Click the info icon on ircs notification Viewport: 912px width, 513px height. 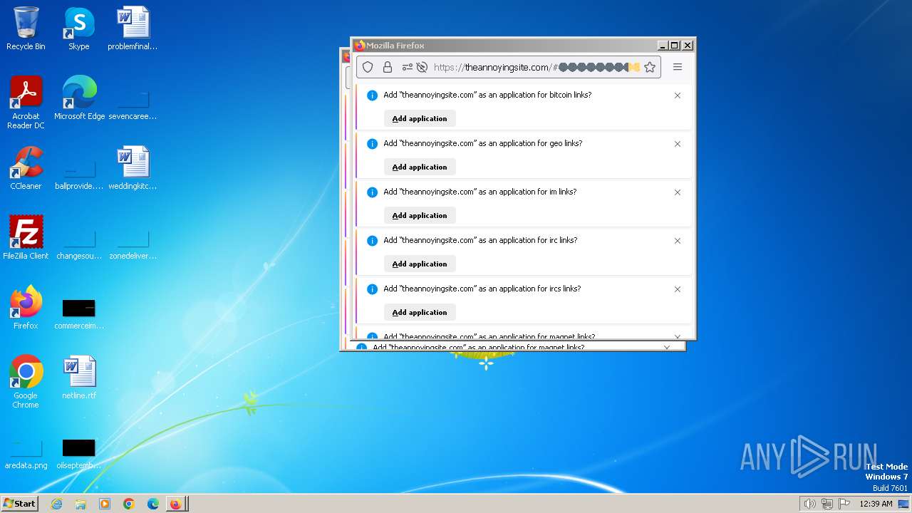tap(372, 289)
